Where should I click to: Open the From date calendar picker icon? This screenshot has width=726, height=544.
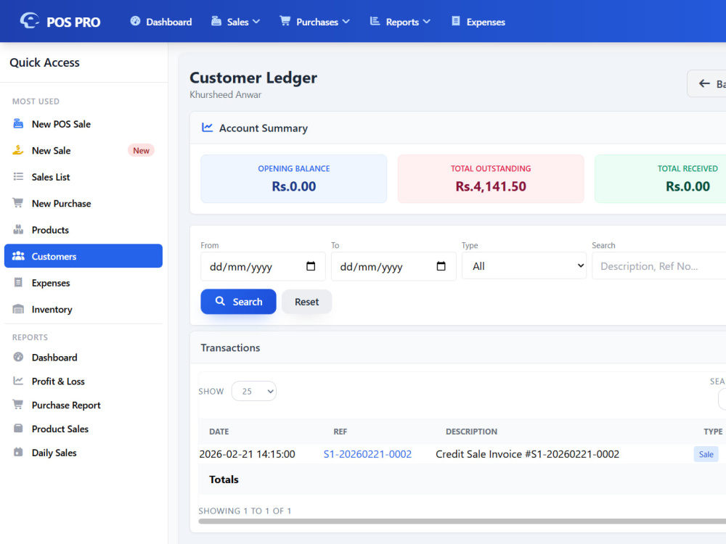point(311,266)
